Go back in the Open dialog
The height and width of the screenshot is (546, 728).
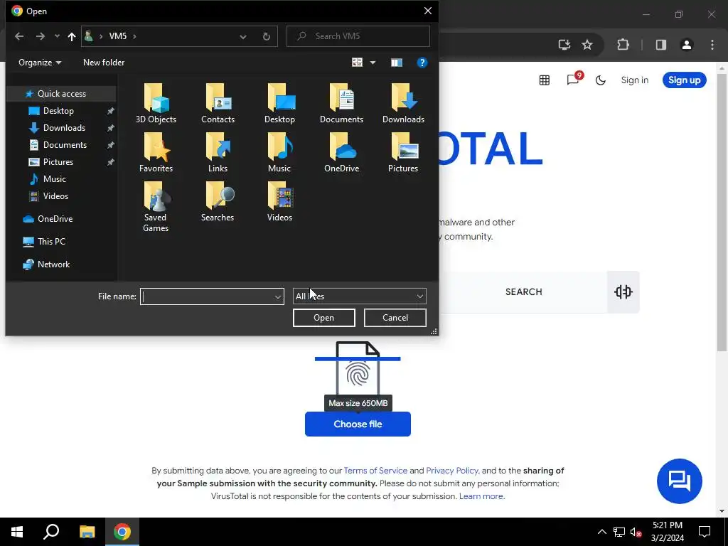pos(19,36)
